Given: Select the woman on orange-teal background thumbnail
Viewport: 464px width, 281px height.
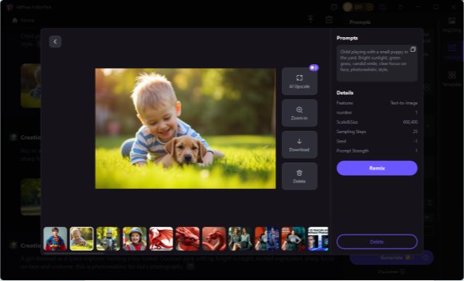Looking at the screenshot, I should [293, 239].
